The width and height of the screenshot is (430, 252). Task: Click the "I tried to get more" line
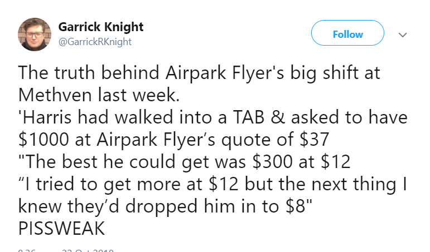212,184
